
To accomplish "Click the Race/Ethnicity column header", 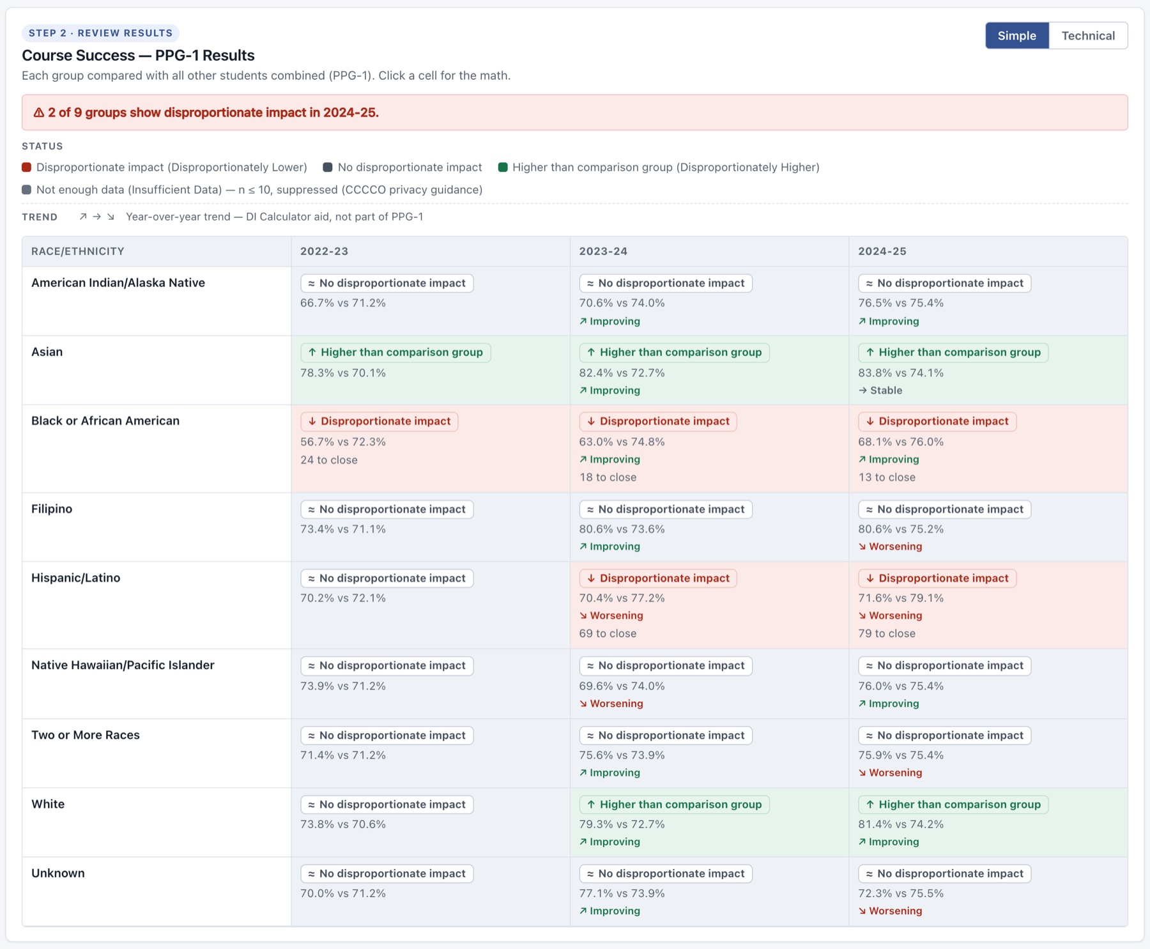I will (157, 251).
